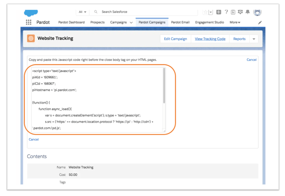Image resolution: width=285 pixels, height=196 pixels.
Task: Click the pencil icon to edit navigation
Action: point(260,23)
